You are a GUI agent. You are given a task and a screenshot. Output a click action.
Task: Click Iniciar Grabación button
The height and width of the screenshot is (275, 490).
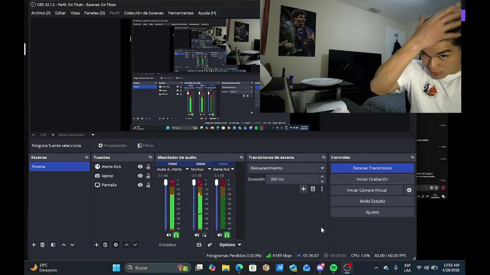(372, 179)
